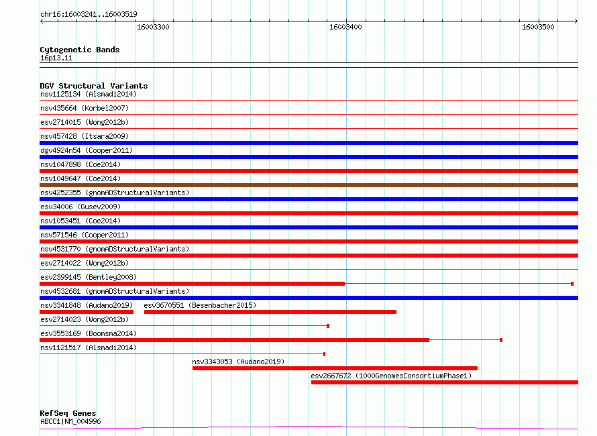
Task: Select esv34006 (Gusev2009) label
Action: [80, 207]
